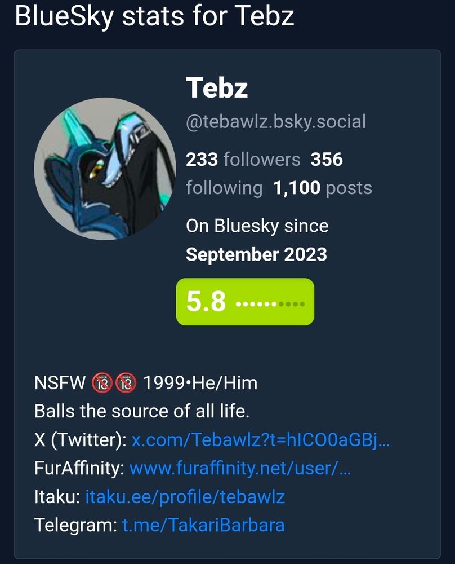
Task: Click the September 2023 join date
Action: [x=256, y=254]
